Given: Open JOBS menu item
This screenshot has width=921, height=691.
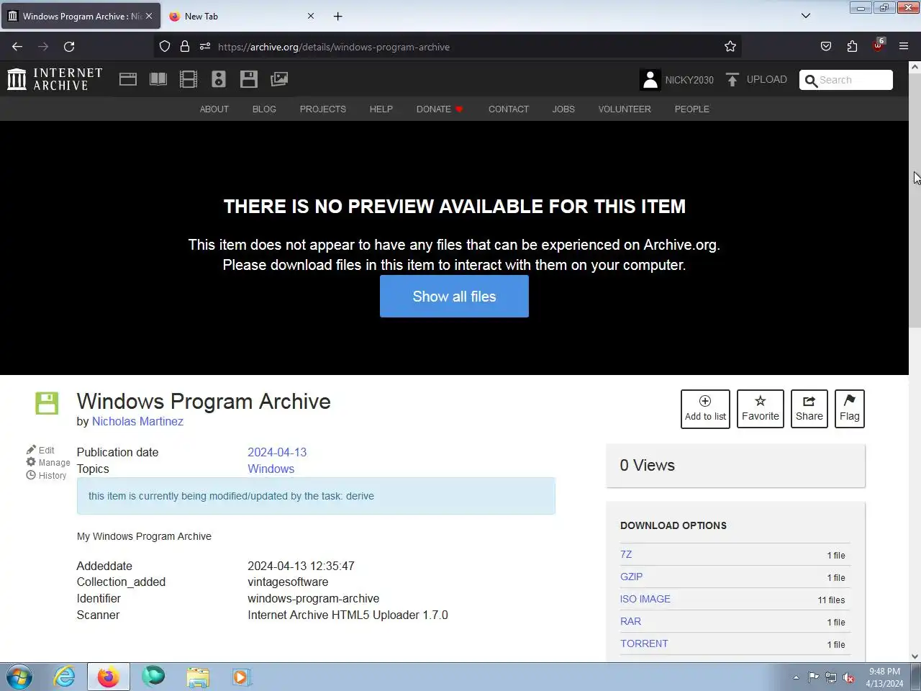Looking at the screenshot, I should pyautogui.click(x=563, y=109).
